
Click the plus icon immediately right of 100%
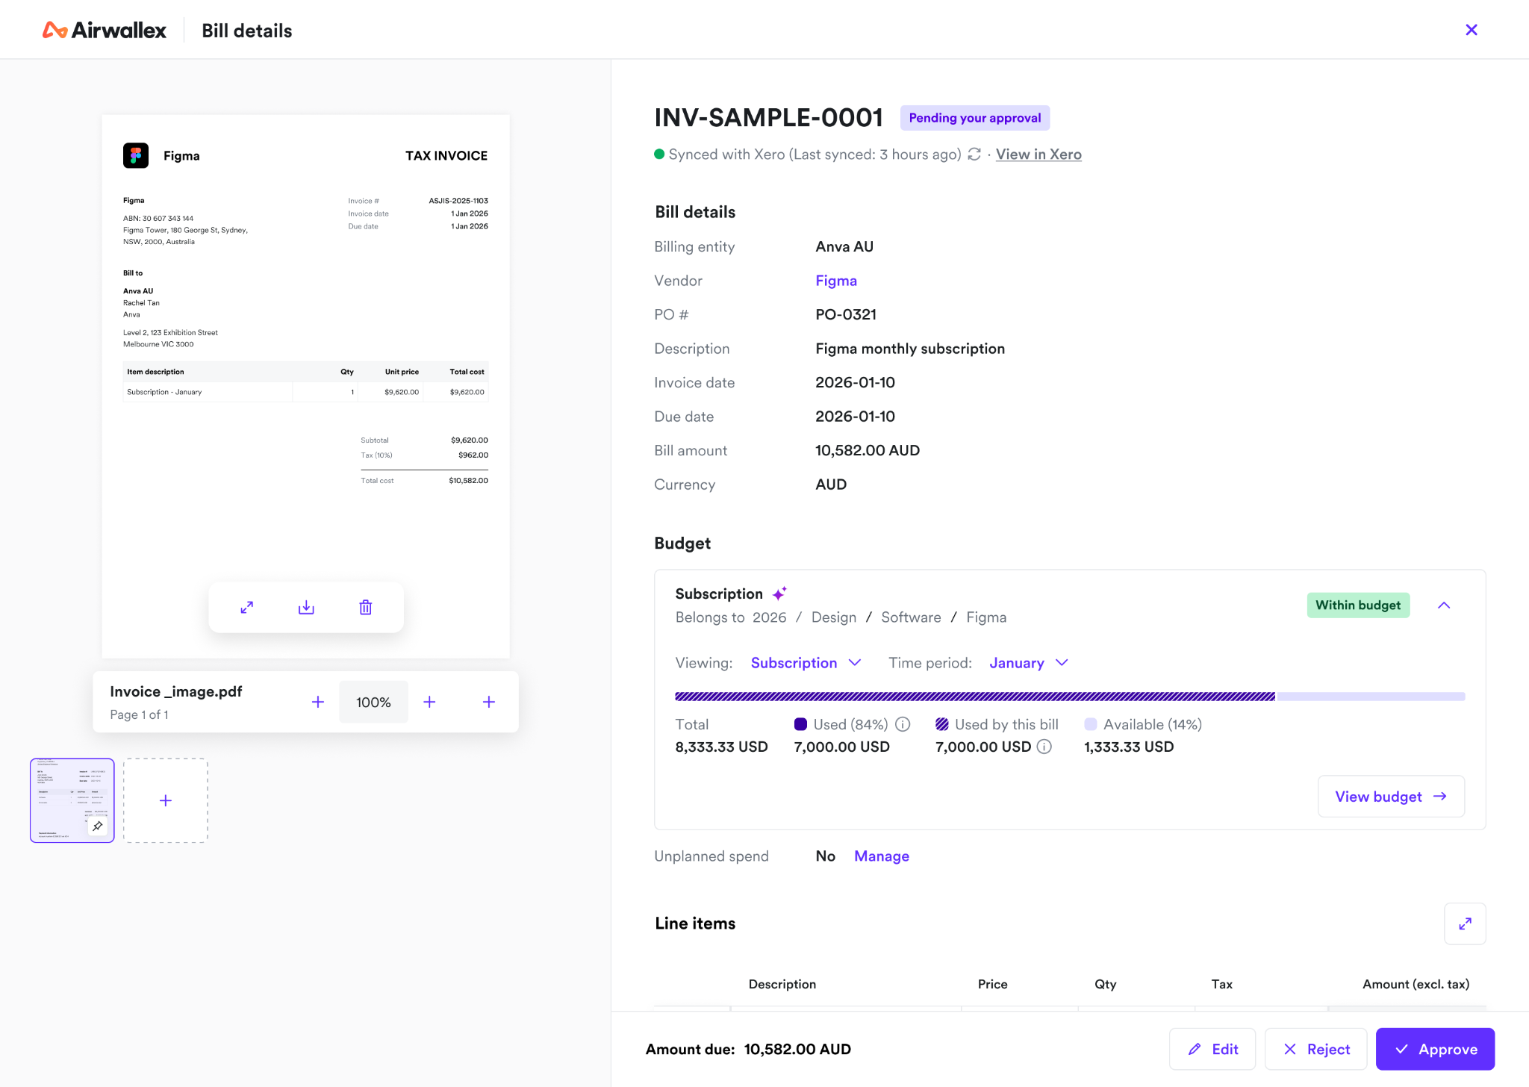click(x=429, y=702)
